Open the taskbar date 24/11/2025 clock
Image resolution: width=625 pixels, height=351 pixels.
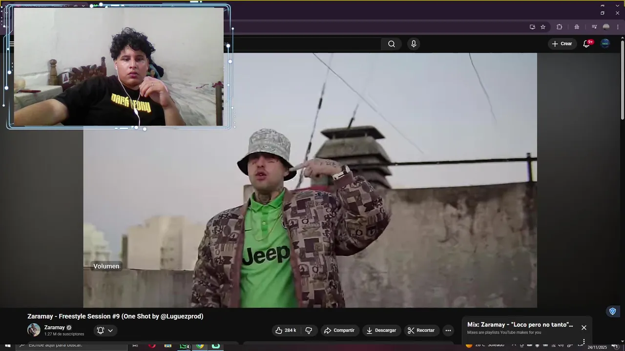[x=597, y=347]
